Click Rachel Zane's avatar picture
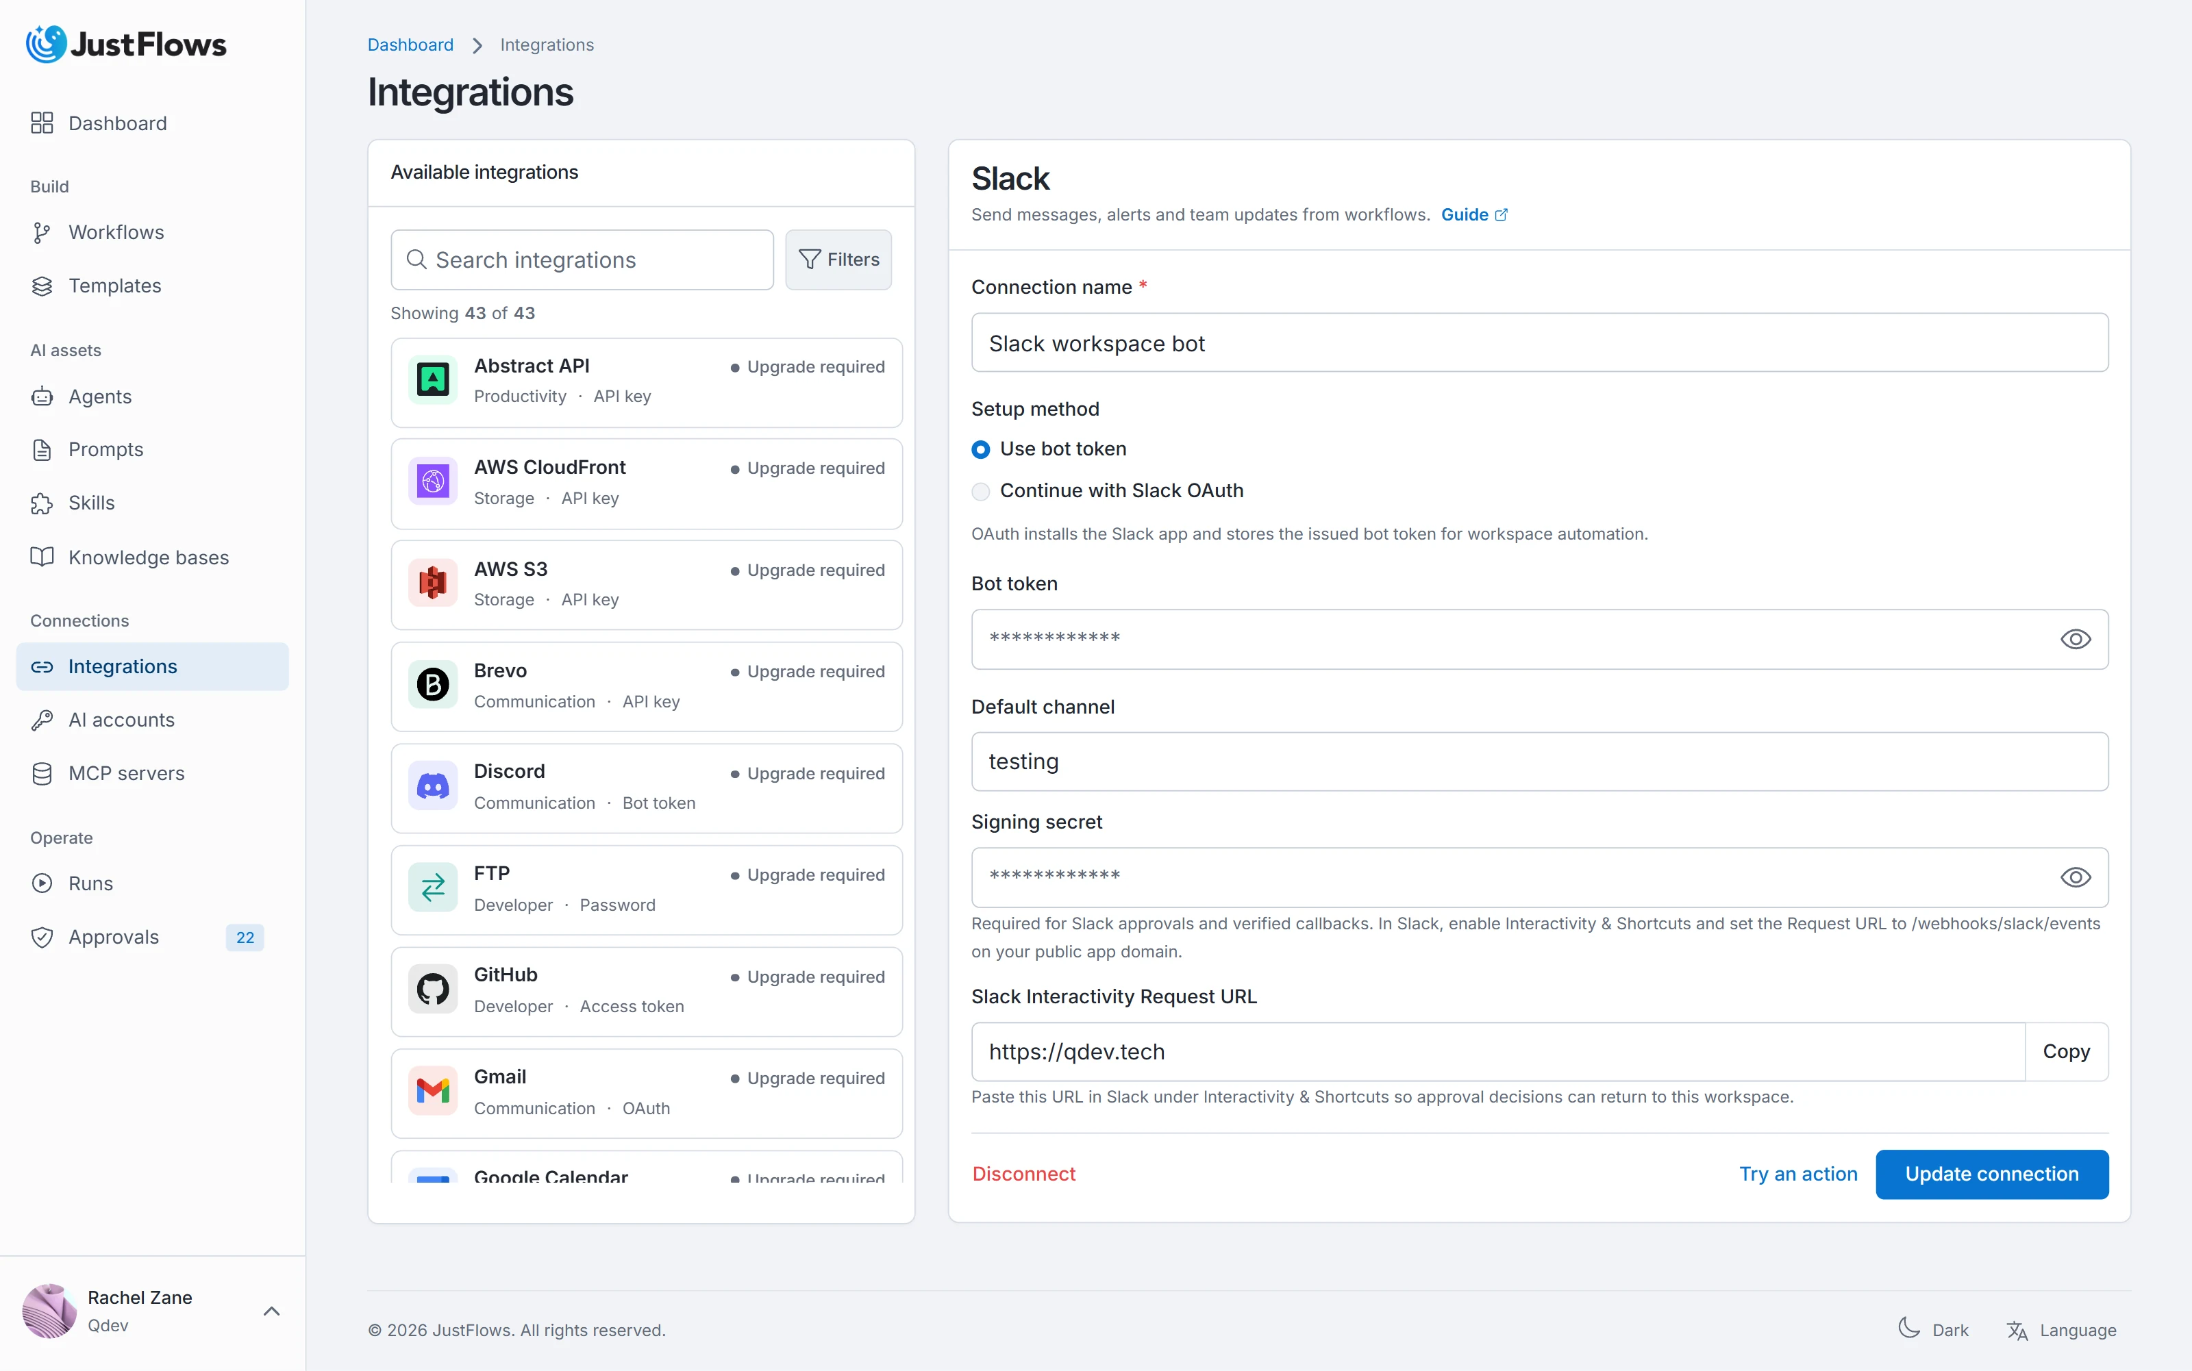 pyautogui.click(x=49, y=1311)
